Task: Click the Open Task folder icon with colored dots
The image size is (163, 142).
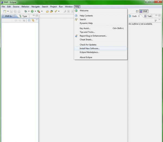Action: point(51,11)
